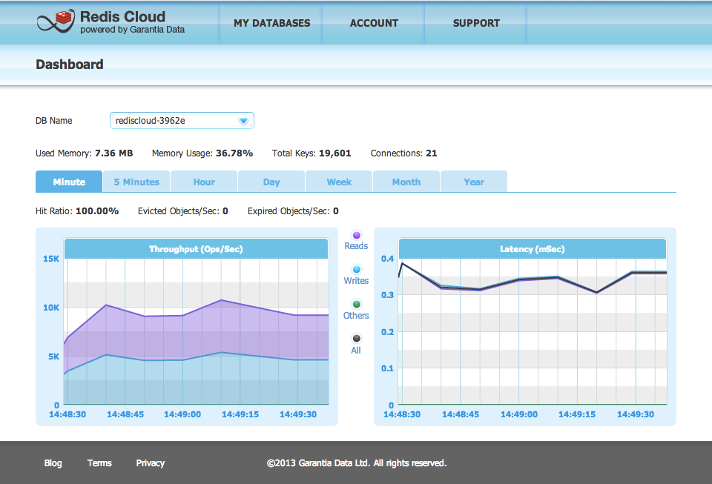Click the Memory Usage 36.78% value
Screen dimensions: 712x484
coord(234,153)
